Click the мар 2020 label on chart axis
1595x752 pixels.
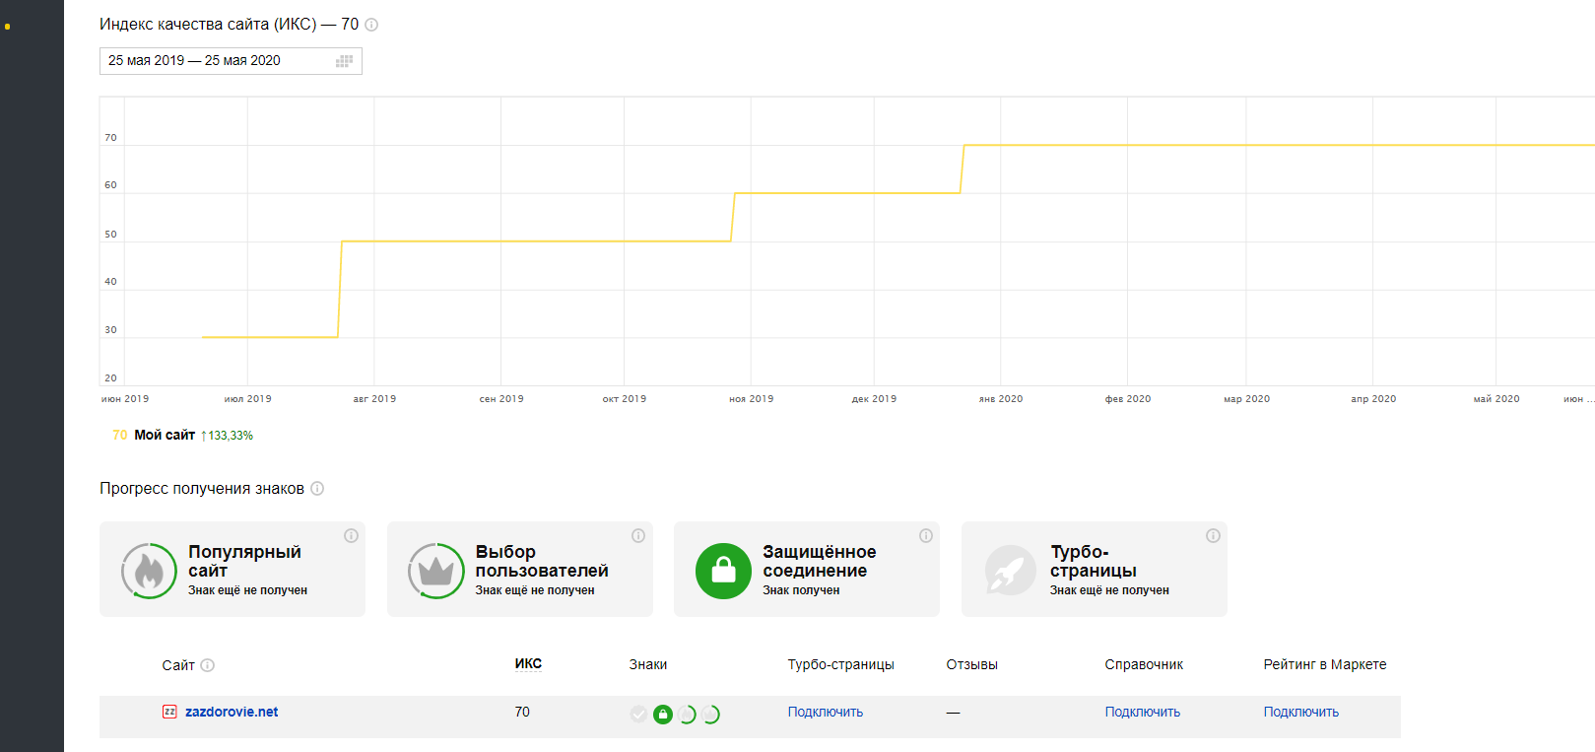point(1247,399)
